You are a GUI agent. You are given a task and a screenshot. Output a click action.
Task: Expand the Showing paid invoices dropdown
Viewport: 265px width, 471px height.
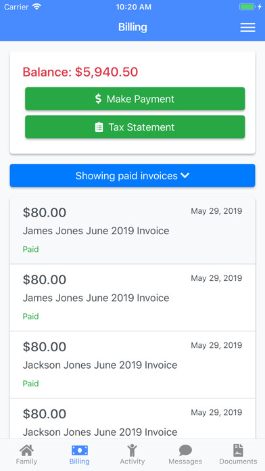pyautogui.click(x=132, y=175)
